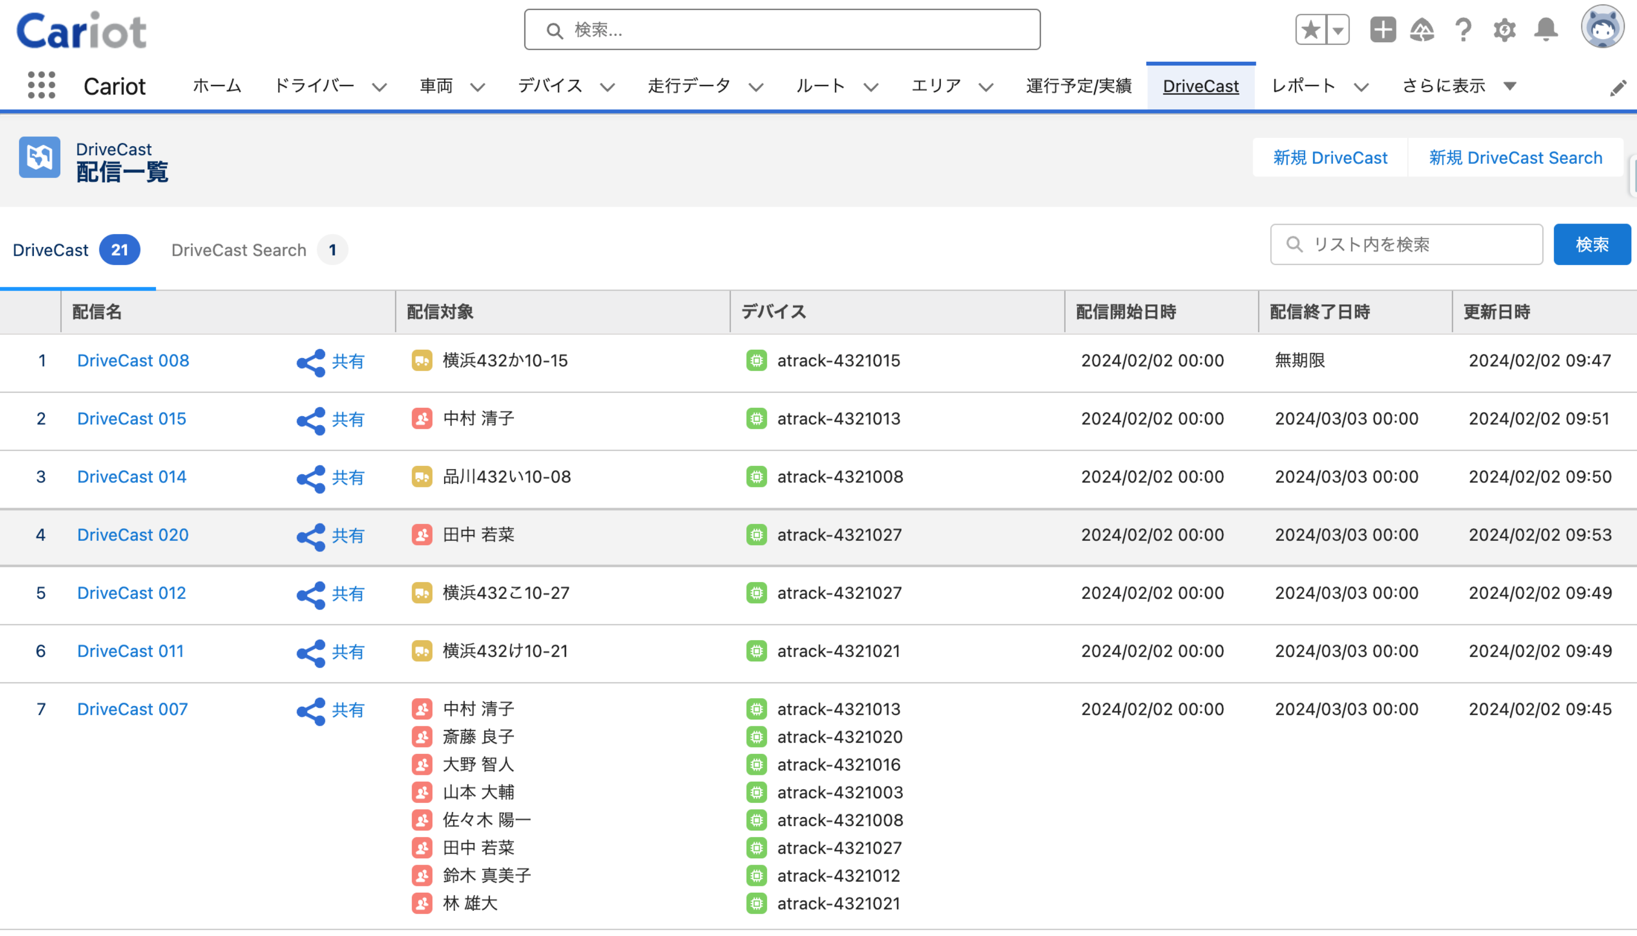Select the DriveCast navigation tab
This screenshot has height=936, width=1637.
(x=1200, y=86)
